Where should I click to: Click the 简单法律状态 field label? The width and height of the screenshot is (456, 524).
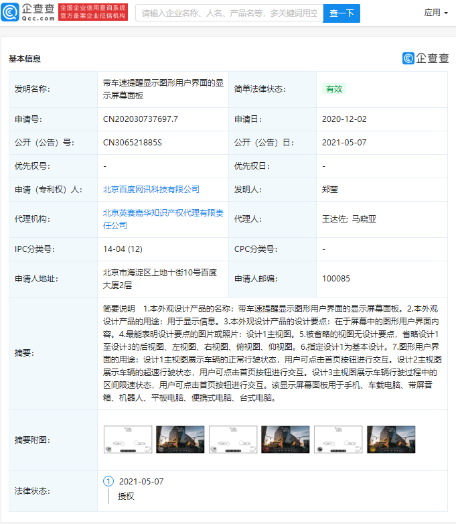[x=260, y=89]
